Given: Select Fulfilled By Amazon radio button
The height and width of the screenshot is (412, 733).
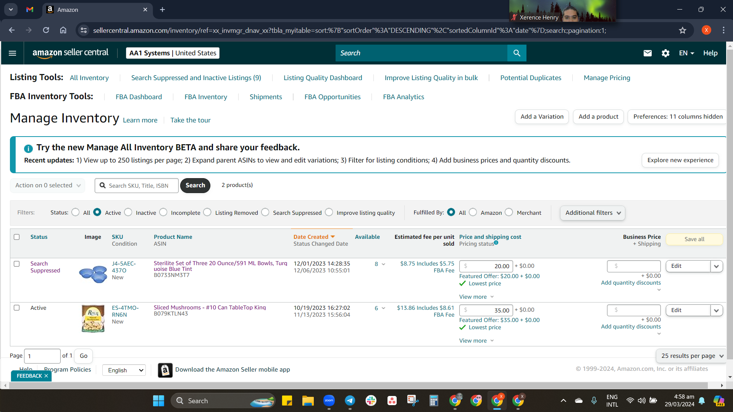Looking at the screenshot, I should (473, 212).
